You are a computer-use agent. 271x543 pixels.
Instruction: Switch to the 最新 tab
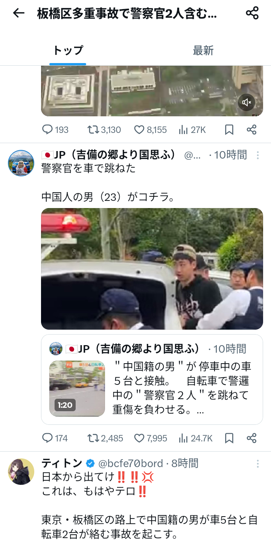coord(203,51)
